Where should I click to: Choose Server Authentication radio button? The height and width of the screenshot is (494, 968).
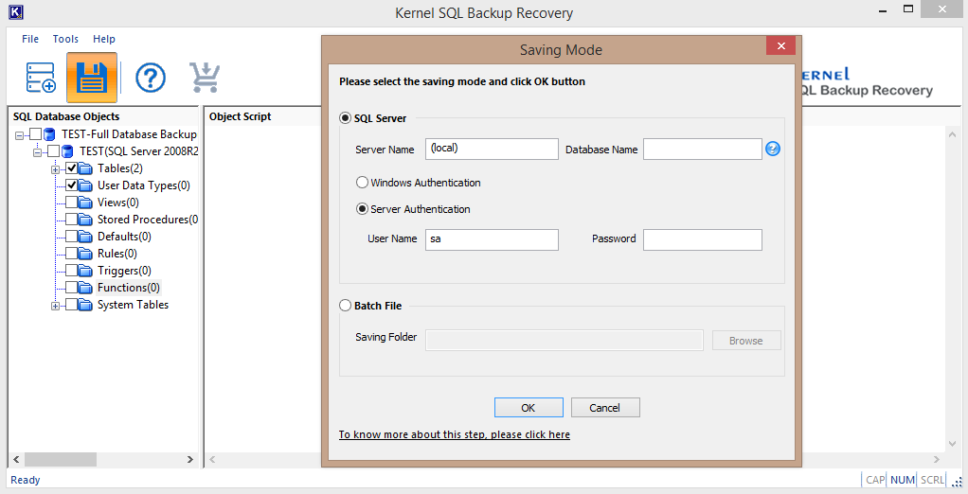point(363,209)
